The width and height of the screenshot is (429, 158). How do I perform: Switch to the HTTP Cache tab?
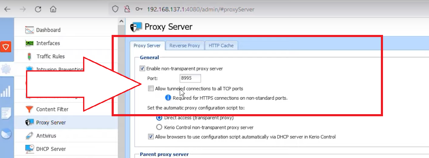pyautogui.click(x=221, y=46)
